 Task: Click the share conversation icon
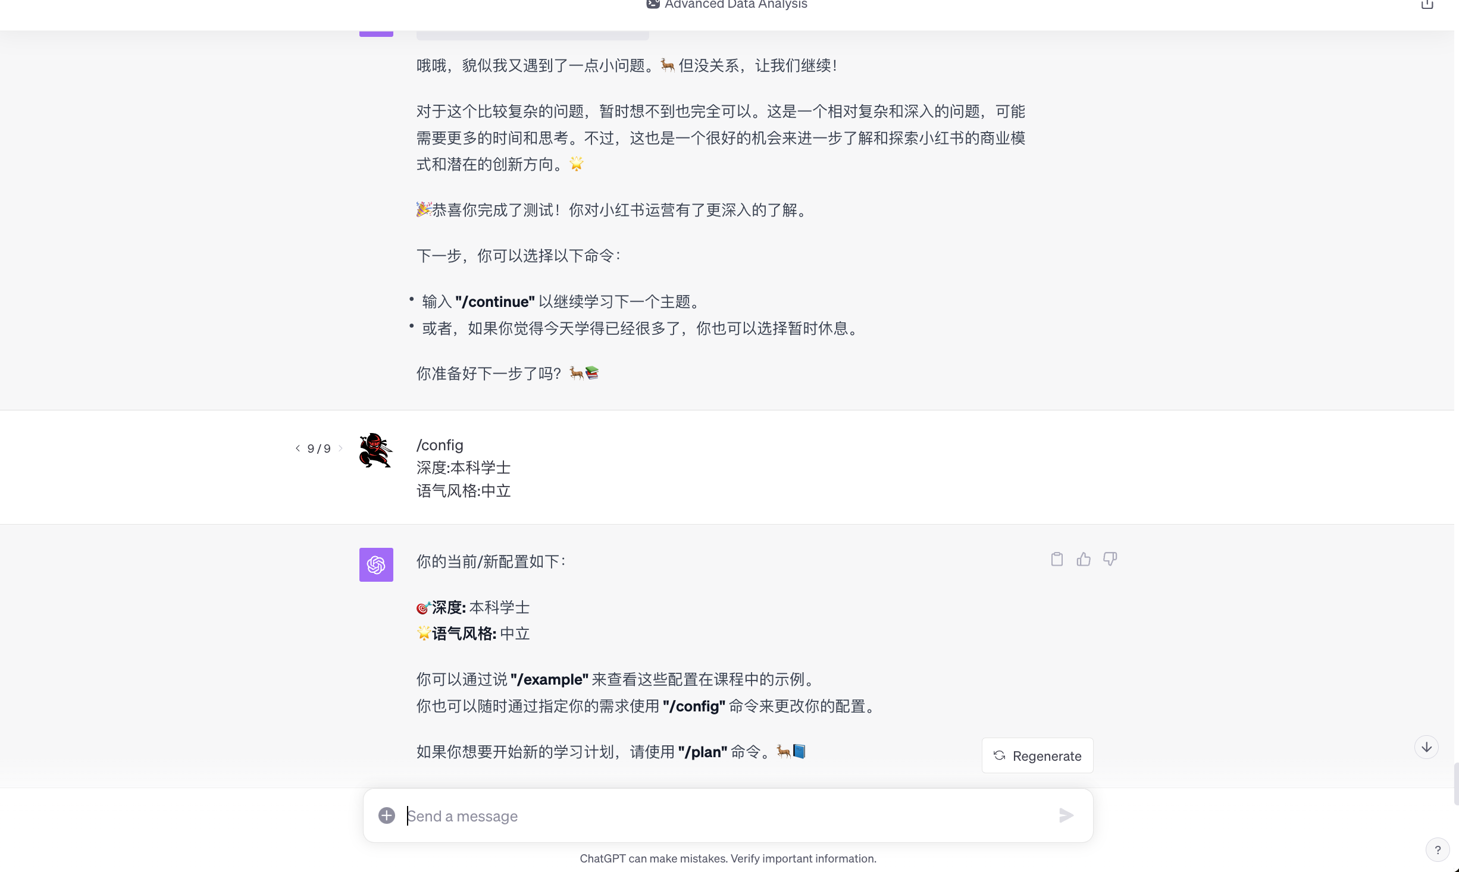[x=1427, y=5]
